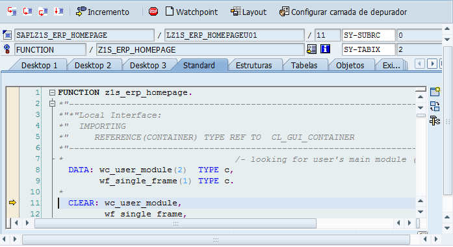Open the Estruturas tab
This screenshot has width=453, height=247.
point(253,65)
